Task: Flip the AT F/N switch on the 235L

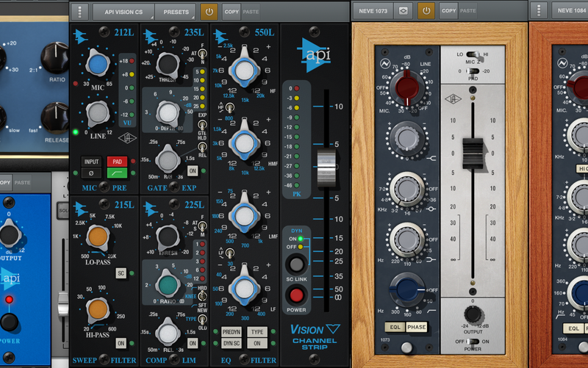Action: point(202,54)
